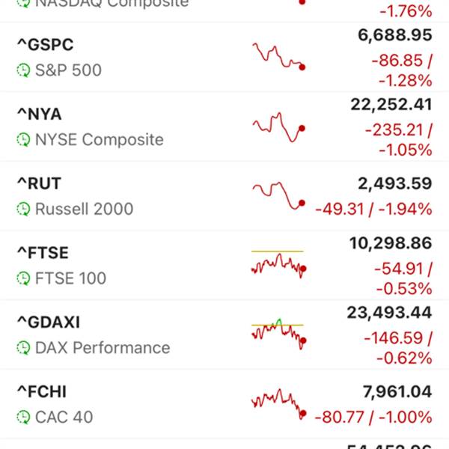449x449 pixels.
Task: View the ^RUT mini price chart
Action: click(278, 196)
